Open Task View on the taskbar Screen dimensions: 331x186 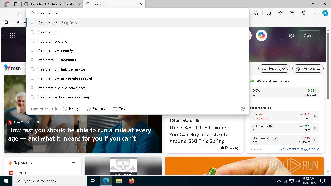(x=93, y=181)
